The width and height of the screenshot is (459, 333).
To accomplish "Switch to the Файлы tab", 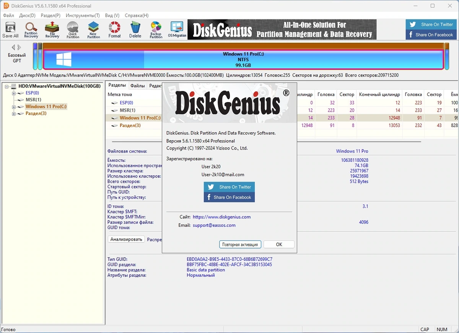I will 137,86.
